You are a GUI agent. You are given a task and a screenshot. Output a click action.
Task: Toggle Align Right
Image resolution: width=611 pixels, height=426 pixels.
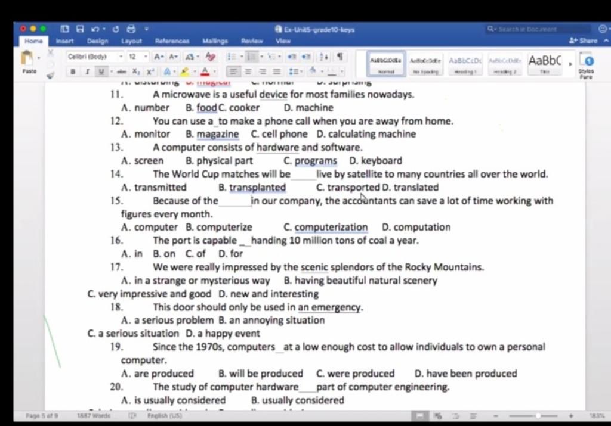pos(263,71)
